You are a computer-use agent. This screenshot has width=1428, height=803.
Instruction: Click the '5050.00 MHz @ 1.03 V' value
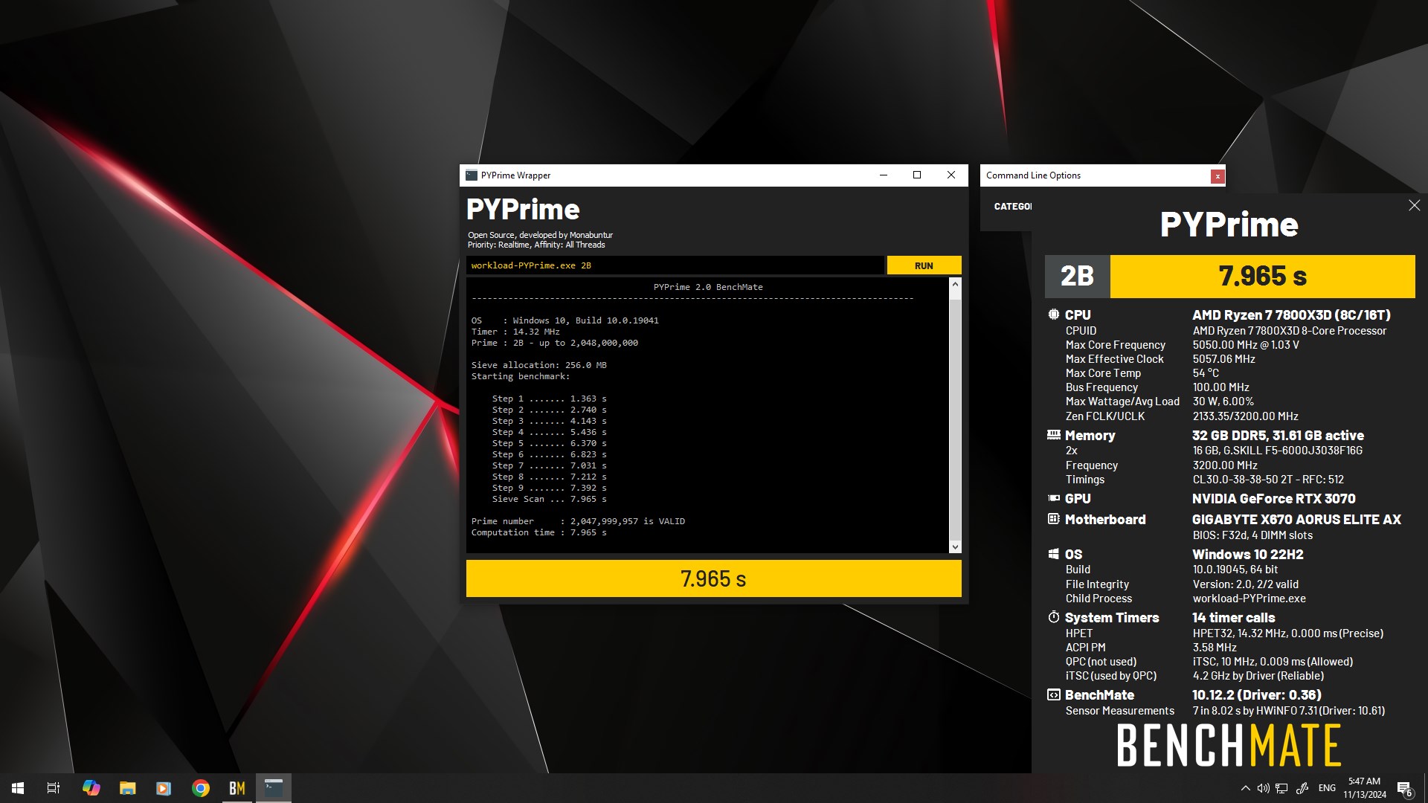click(1246, 345)
